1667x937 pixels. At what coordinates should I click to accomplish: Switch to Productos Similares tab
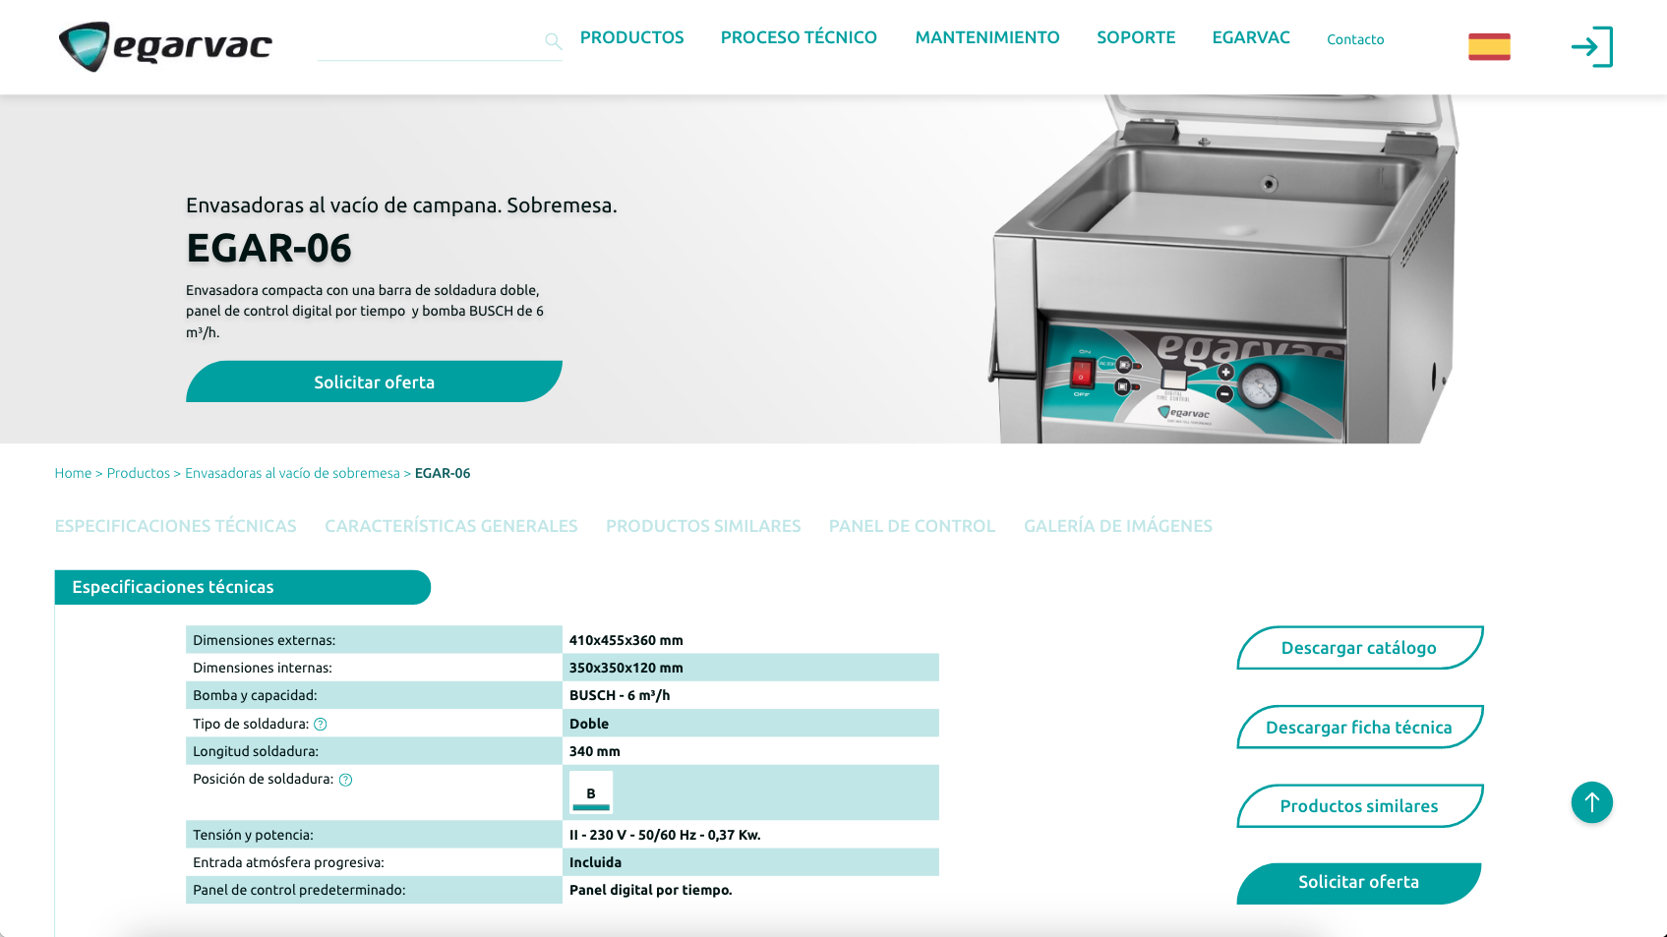(703, 526)
